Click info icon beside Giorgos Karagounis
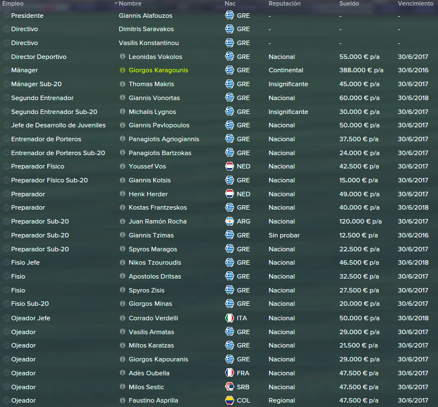The width and height of the screenshot is (438, 407). pyautogui.click(x=123, y=70)
